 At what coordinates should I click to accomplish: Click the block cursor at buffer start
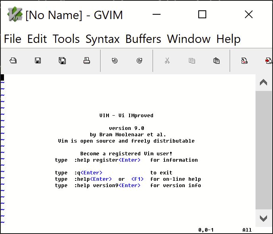click(x=2, y=77)
